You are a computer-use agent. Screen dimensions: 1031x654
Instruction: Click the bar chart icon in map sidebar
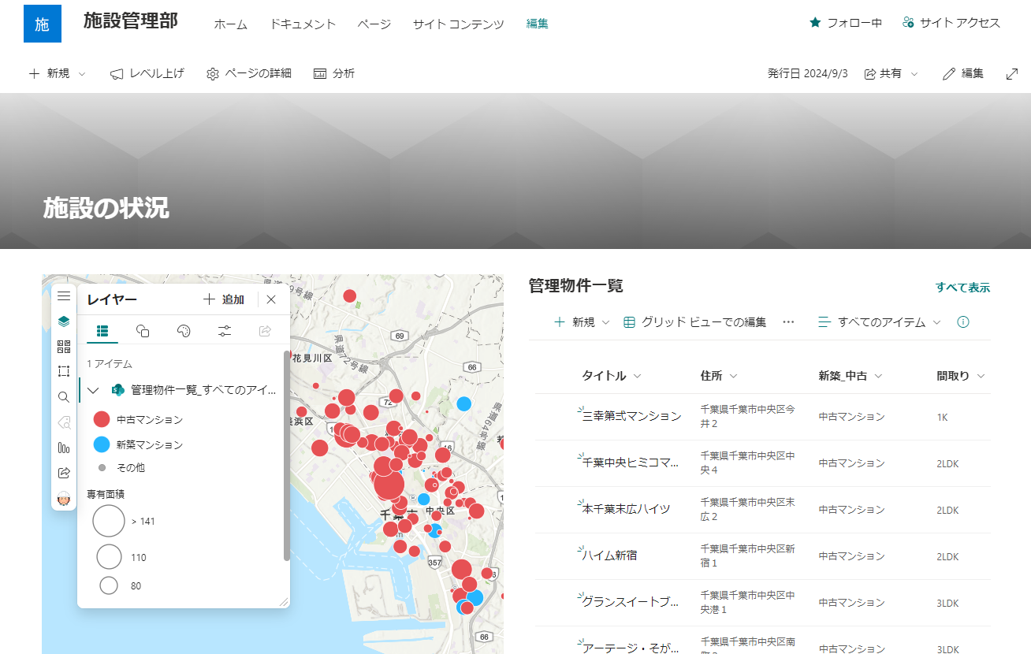63,447
